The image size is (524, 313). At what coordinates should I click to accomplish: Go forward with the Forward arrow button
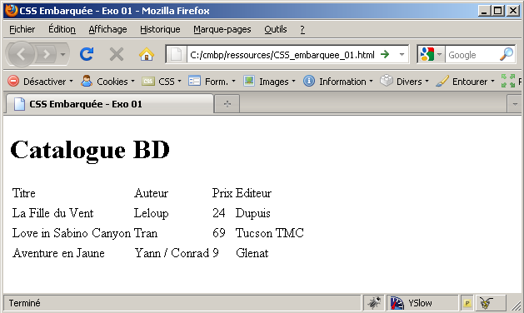(x=46, y=54)
